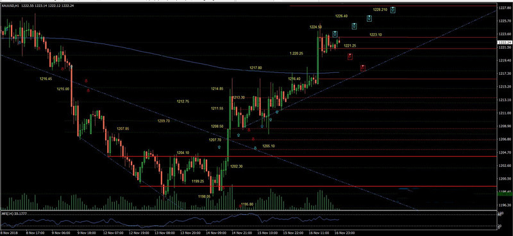513x236 pixels.
Task: Select the cyan boxed marker above the 1223.10 line
Action: click(x=335, y=34)
